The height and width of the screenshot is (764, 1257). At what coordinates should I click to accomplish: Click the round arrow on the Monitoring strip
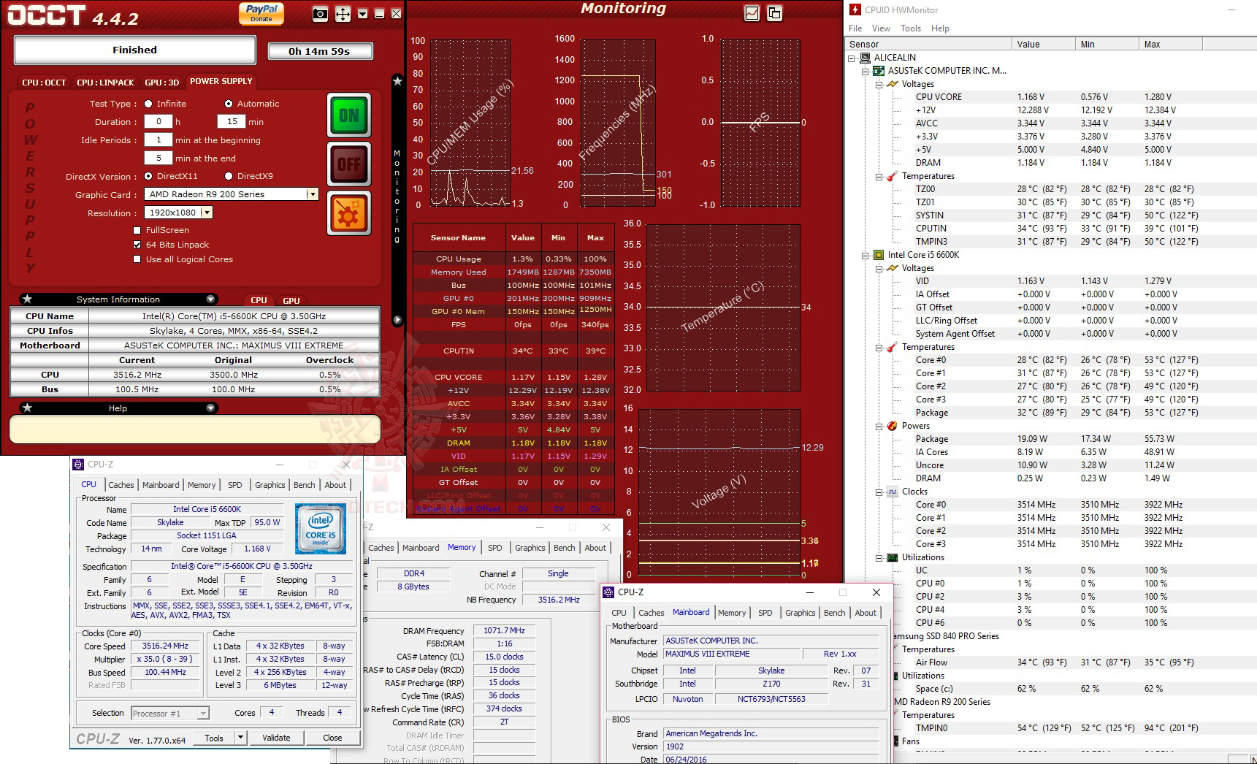tap(397, 320)
